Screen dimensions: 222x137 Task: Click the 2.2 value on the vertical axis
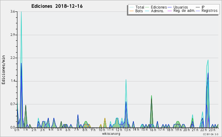[13, 58]
